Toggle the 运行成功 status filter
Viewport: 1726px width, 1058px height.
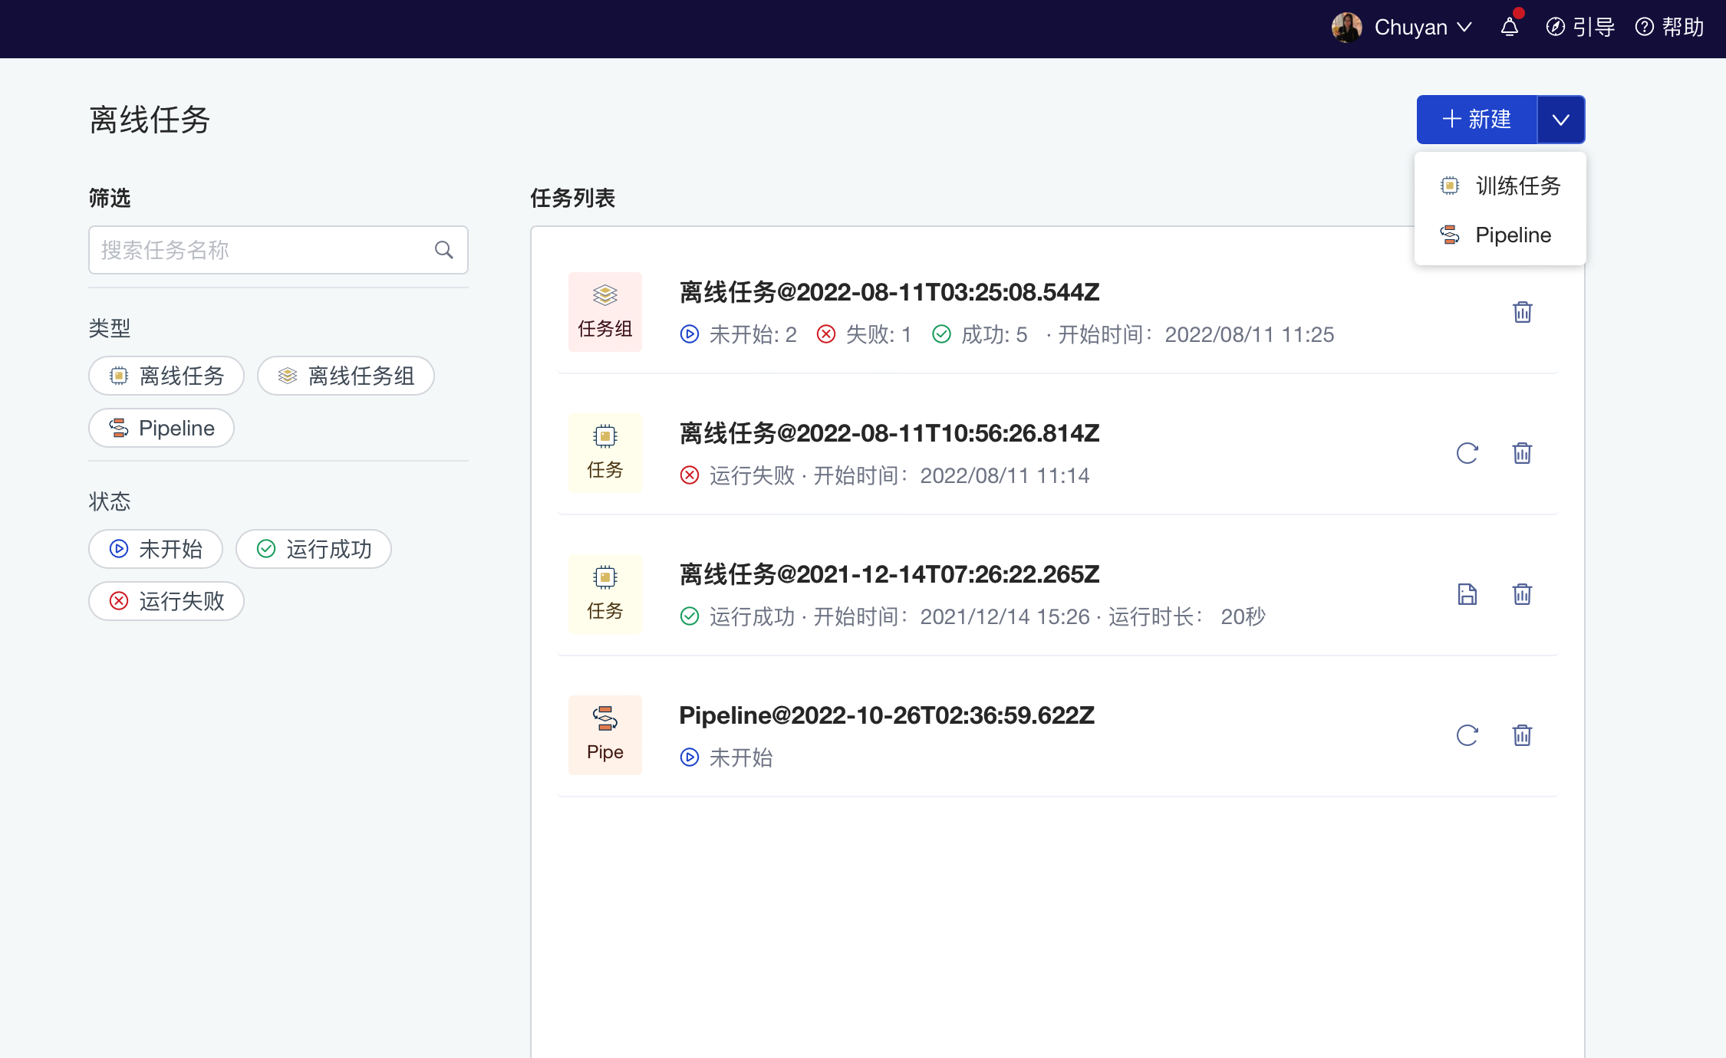[314, 549]
